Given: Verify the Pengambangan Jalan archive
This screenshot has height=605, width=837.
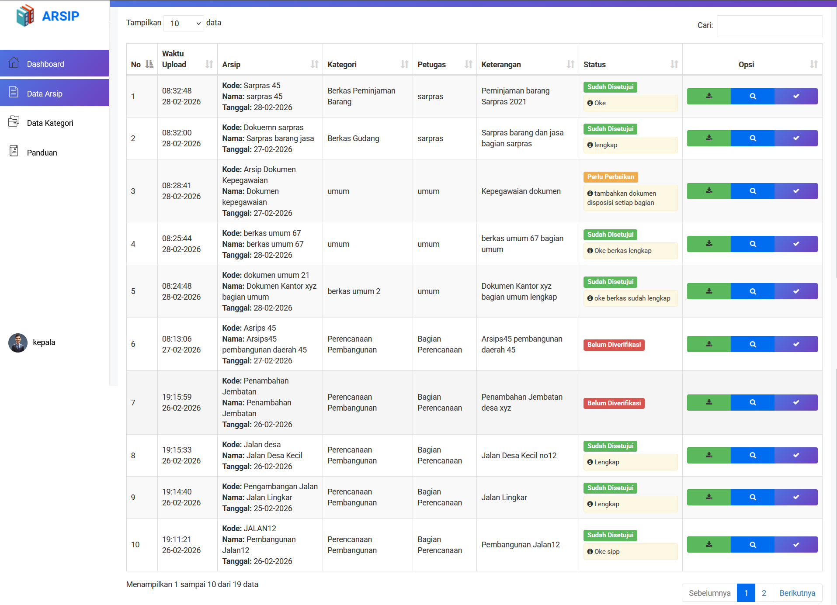Looking at the screenshot, I should (796, 497).
